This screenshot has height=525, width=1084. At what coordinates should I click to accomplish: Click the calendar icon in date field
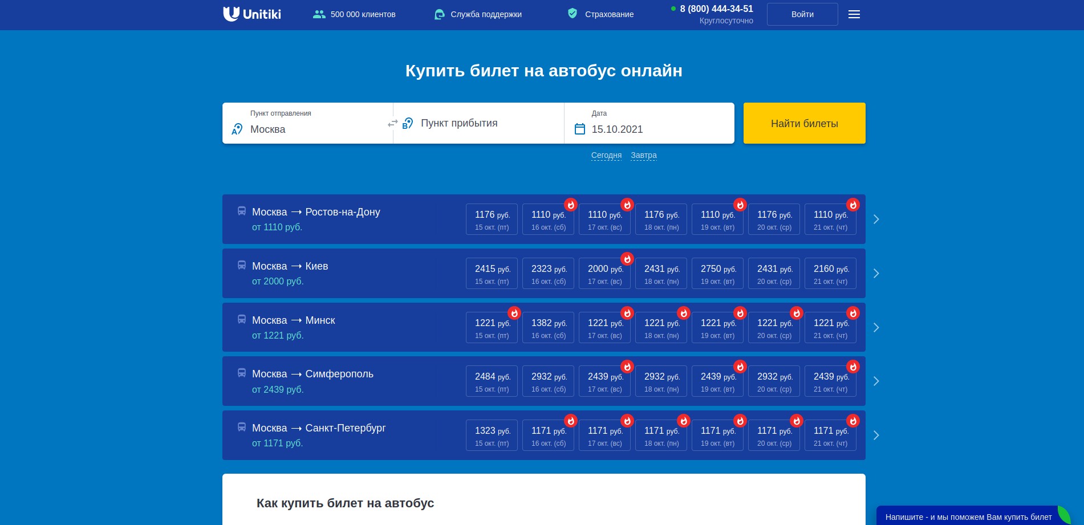click(580, 129)
